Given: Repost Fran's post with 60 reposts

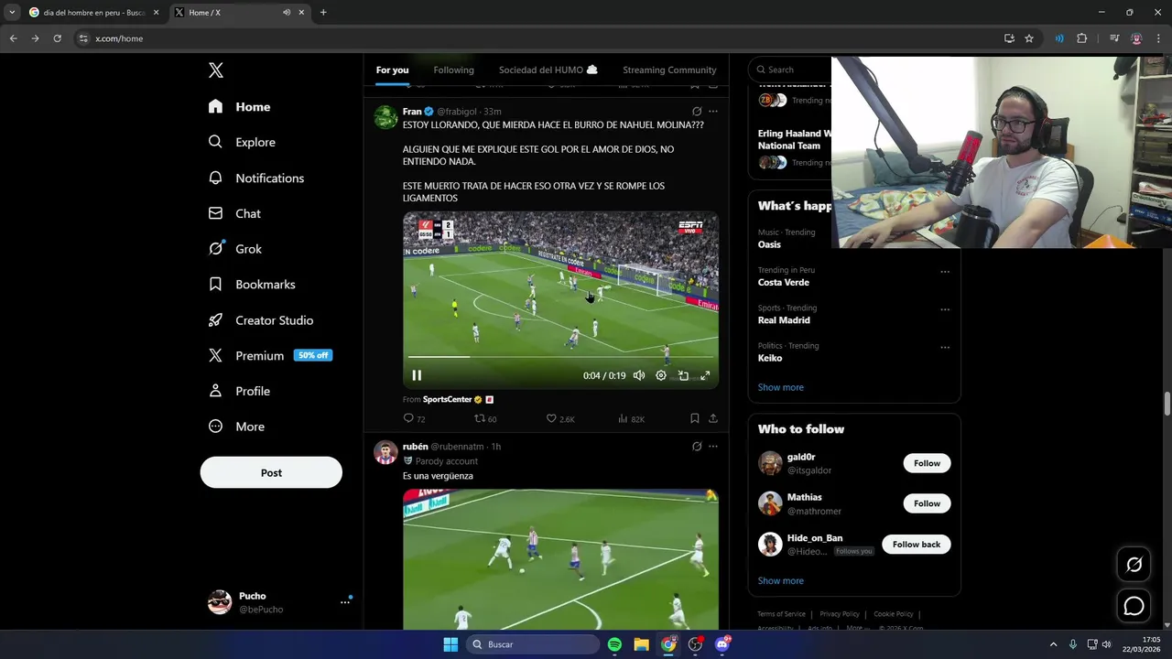Looking at the screenshot, I should [485, 418].
